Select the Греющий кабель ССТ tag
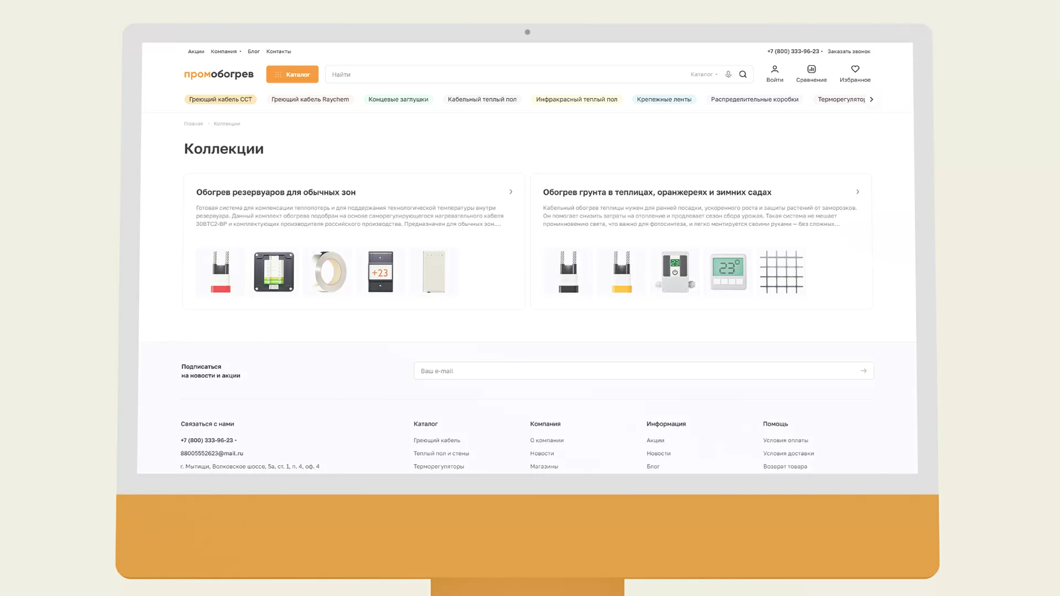The width and height of the screenshot is (1060, 596). pyautogui.click(x=220, y=99)
